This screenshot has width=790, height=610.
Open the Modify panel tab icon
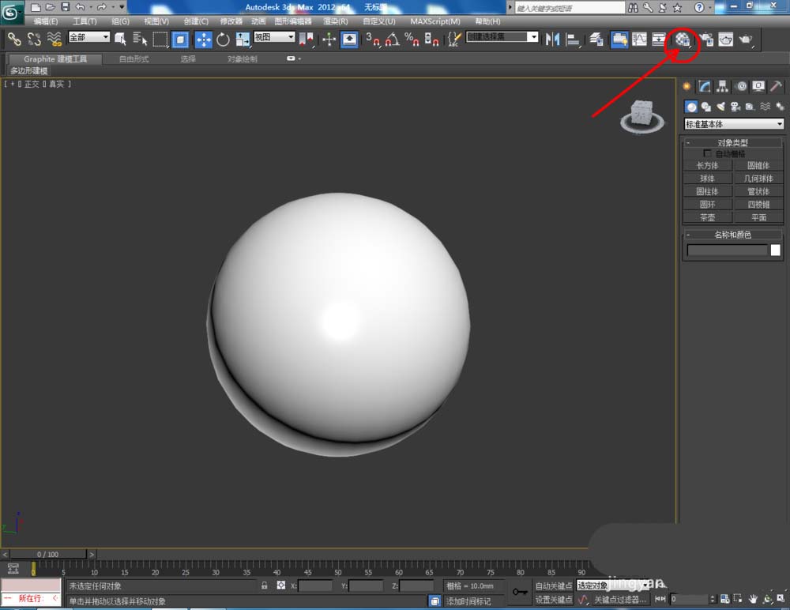(705, 87)
